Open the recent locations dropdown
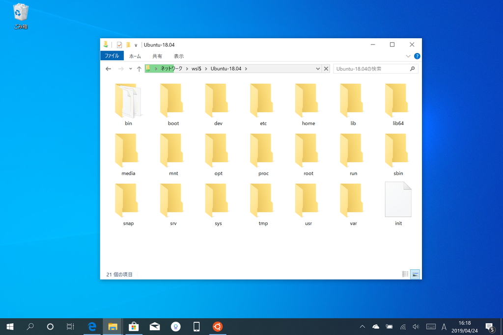 pos(131,69)
